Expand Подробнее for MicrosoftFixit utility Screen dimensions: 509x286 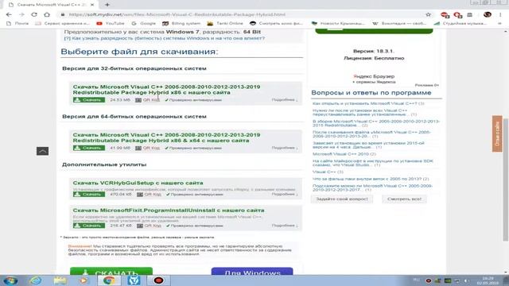tap(285, 226)
